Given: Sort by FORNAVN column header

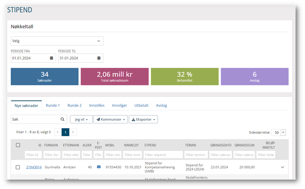Looking at the screenshot, I should (x=51, y=145).
